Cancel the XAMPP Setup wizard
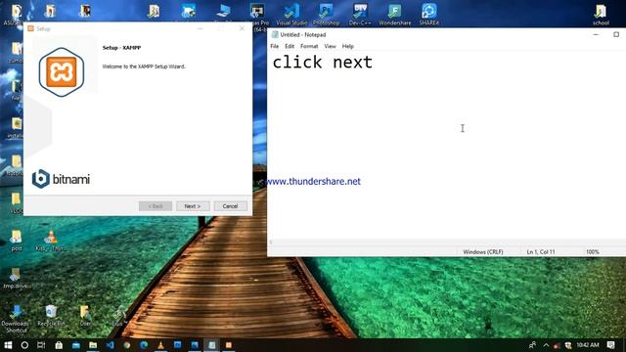 tap(231, 206)
